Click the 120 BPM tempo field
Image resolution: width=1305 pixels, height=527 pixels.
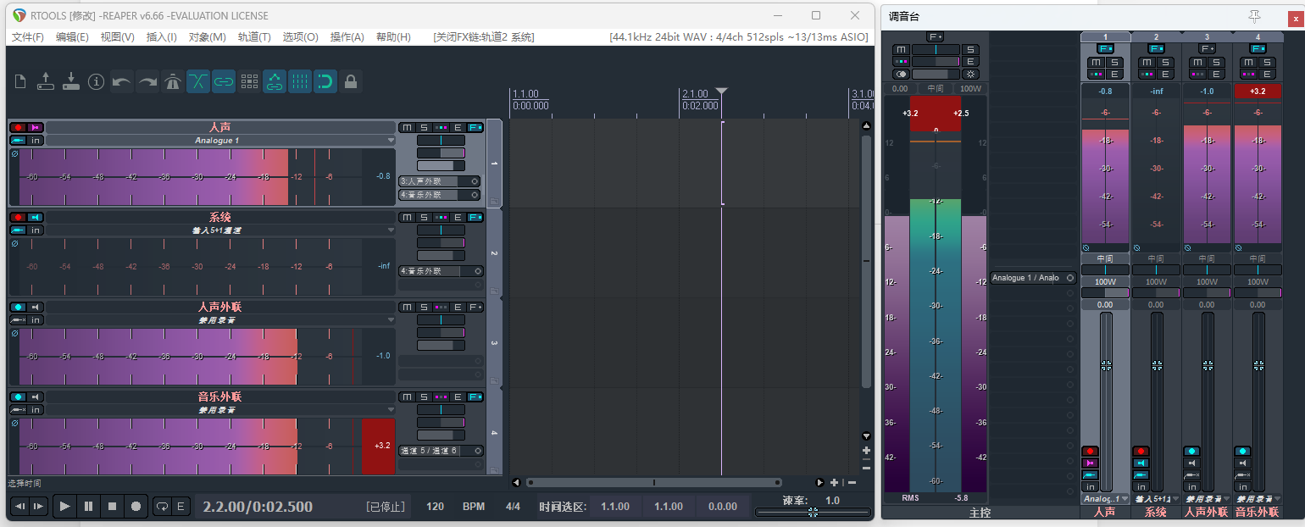pyautogui.click(x=435, y=507)
